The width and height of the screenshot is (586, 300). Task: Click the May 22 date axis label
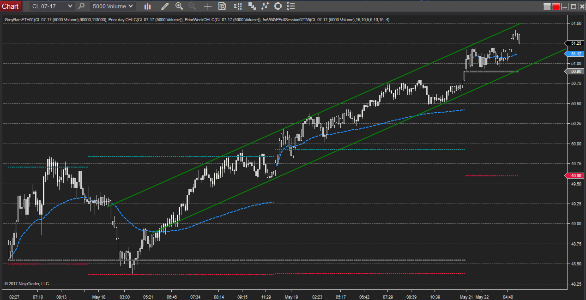(482, 297)
